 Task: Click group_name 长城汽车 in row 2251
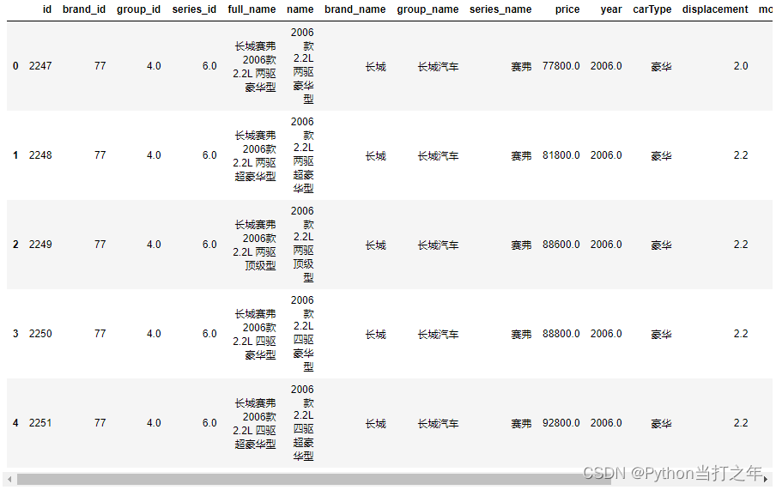[438, 423]
